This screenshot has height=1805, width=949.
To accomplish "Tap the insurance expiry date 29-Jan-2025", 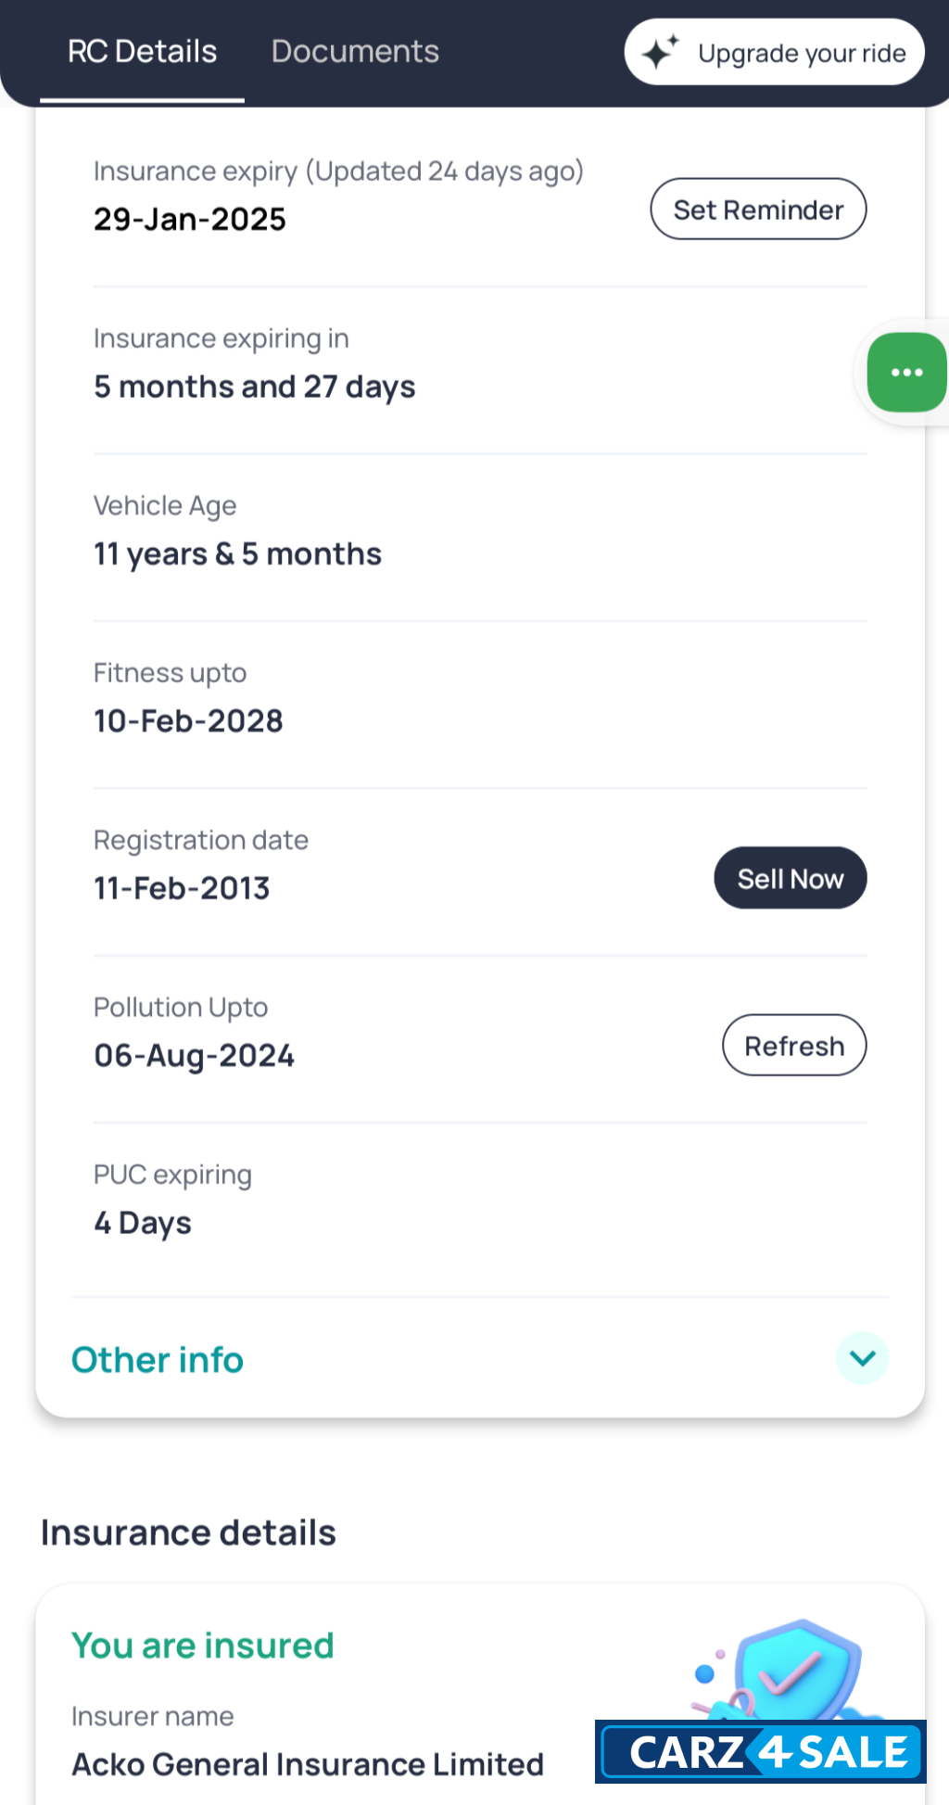I will click(190, 220).
